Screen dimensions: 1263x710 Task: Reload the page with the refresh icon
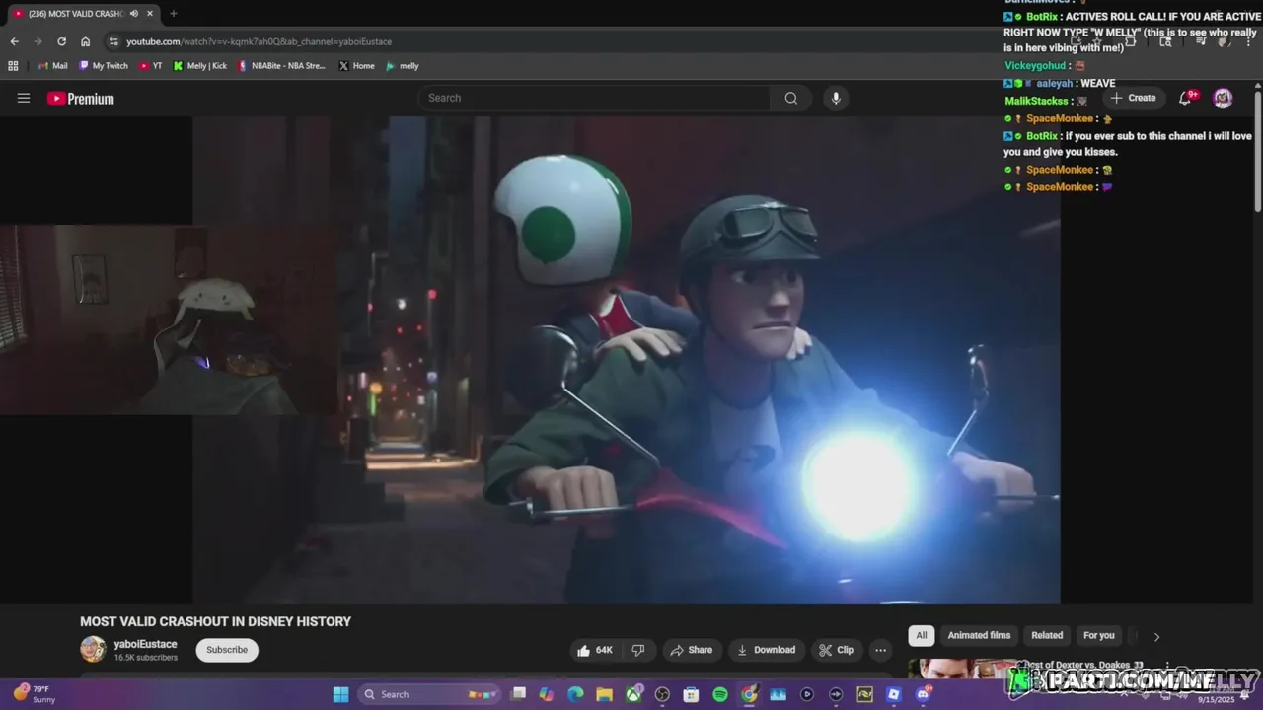pyautogui.click(x=61, y=41)
